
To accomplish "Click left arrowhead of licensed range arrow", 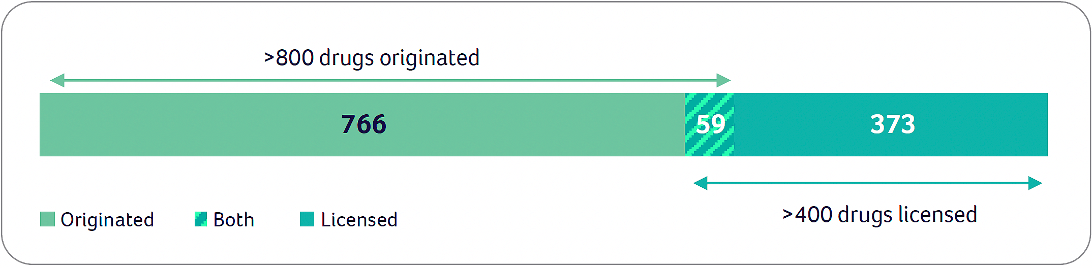I will (701, 183).
